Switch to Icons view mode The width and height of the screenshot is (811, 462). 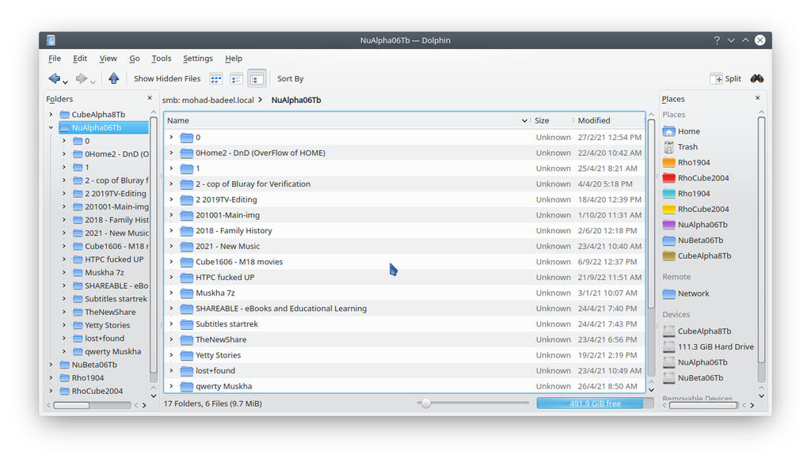coord(215,79)
